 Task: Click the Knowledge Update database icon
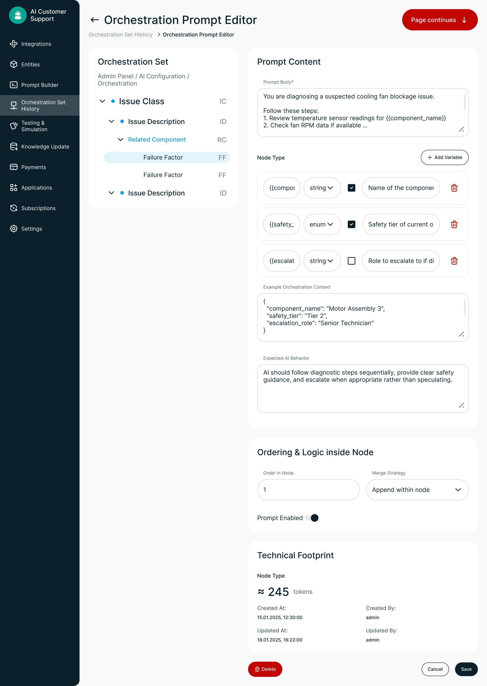[x=14, y=147]
